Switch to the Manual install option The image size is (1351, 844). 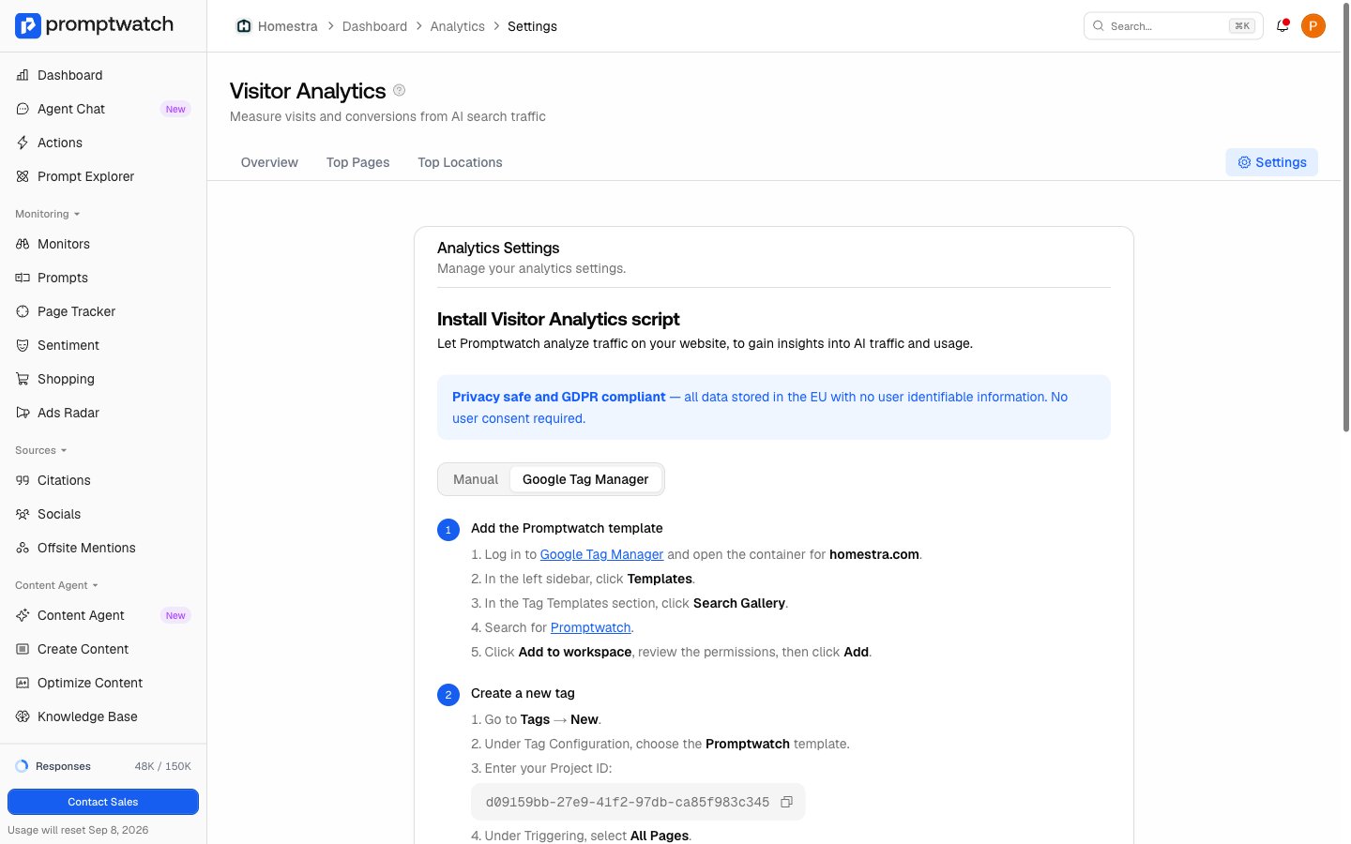click(476, 479)
